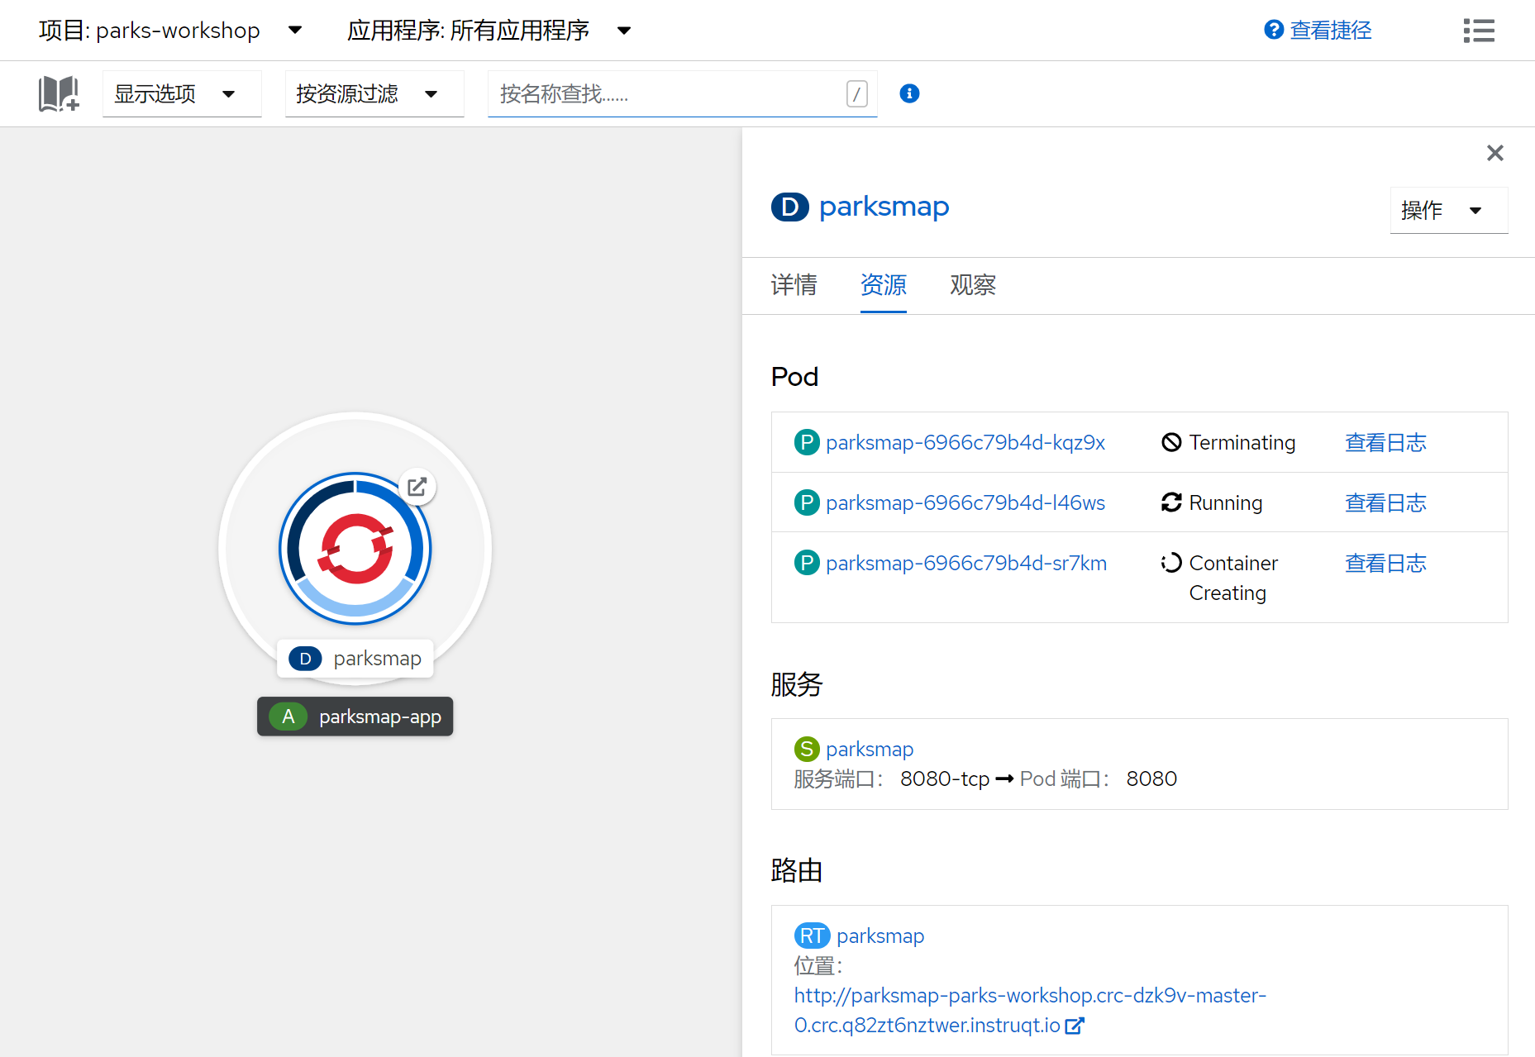
Task: Open the 显示选项 display options menu
Action: point(181,93)
